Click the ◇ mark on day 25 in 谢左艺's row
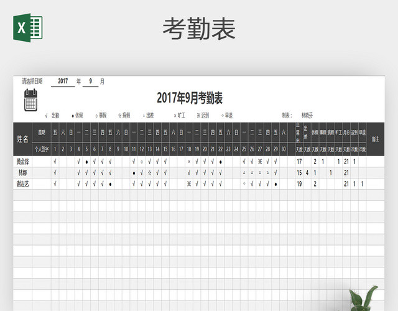This screenshot has width=398, height=311. point(244,184)
